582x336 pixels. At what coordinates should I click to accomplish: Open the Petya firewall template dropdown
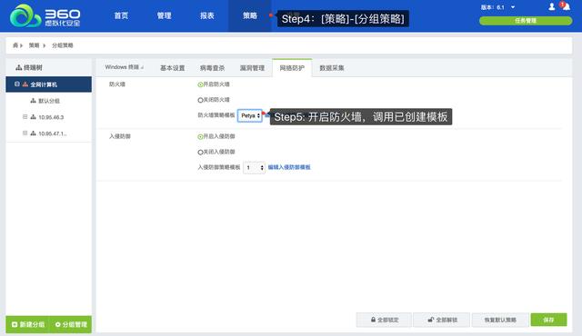pos(250,115)
